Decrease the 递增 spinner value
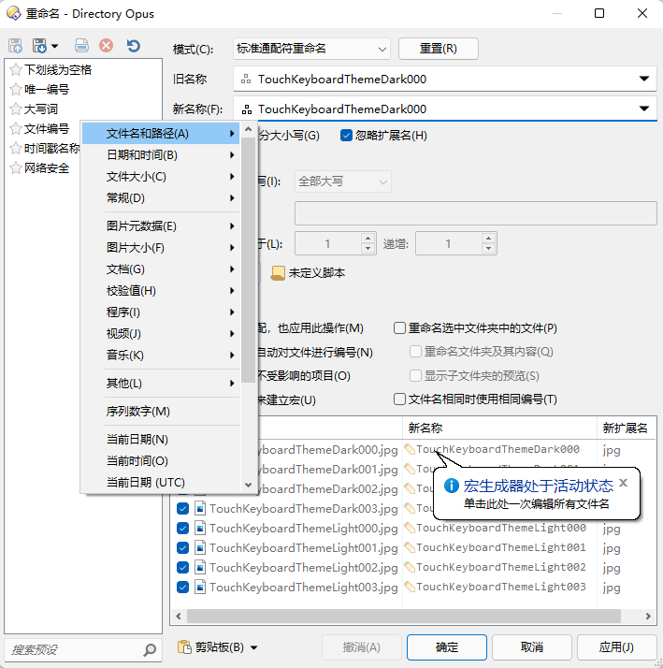663x668 pixels. click(x=489, y=248)
